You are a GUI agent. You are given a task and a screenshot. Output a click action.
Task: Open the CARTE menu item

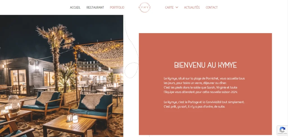169,8
